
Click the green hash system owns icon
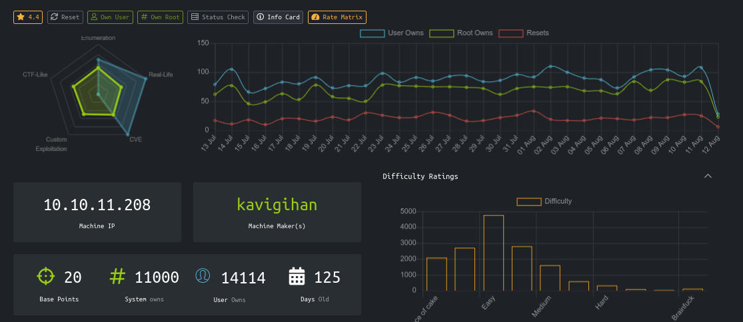(x=117, y=276)
